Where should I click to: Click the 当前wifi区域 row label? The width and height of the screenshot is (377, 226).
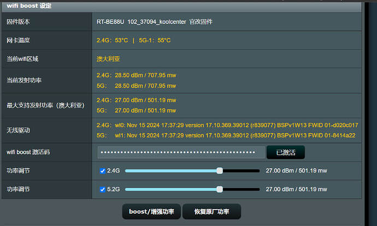point(22,59)
